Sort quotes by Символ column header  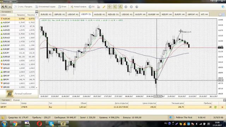7,15
